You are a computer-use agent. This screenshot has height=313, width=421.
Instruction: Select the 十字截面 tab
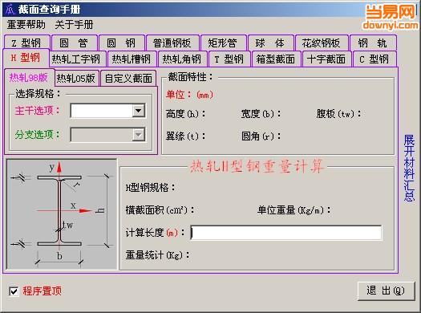[326, 59]
